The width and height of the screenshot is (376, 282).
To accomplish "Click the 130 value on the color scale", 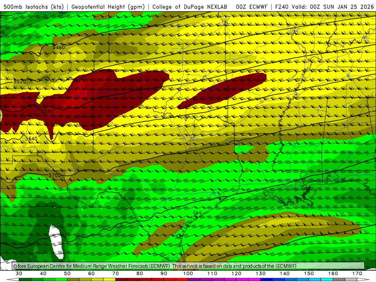I will 261,274.
